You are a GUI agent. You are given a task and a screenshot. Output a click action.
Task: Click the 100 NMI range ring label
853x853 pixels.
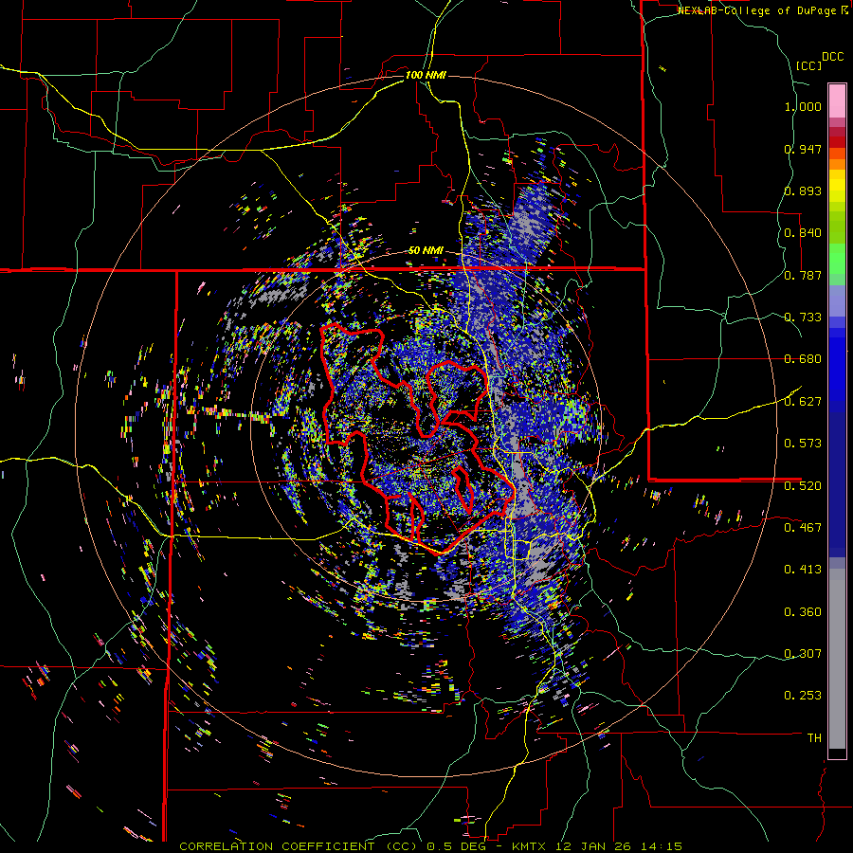point(426,75)
